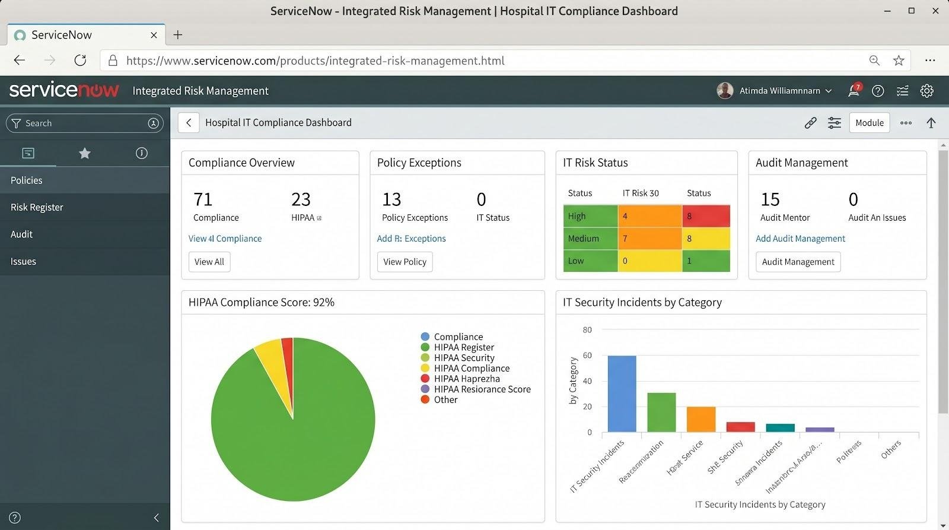Click the View All button
949x530 pixels.
[x=209, y=262]
